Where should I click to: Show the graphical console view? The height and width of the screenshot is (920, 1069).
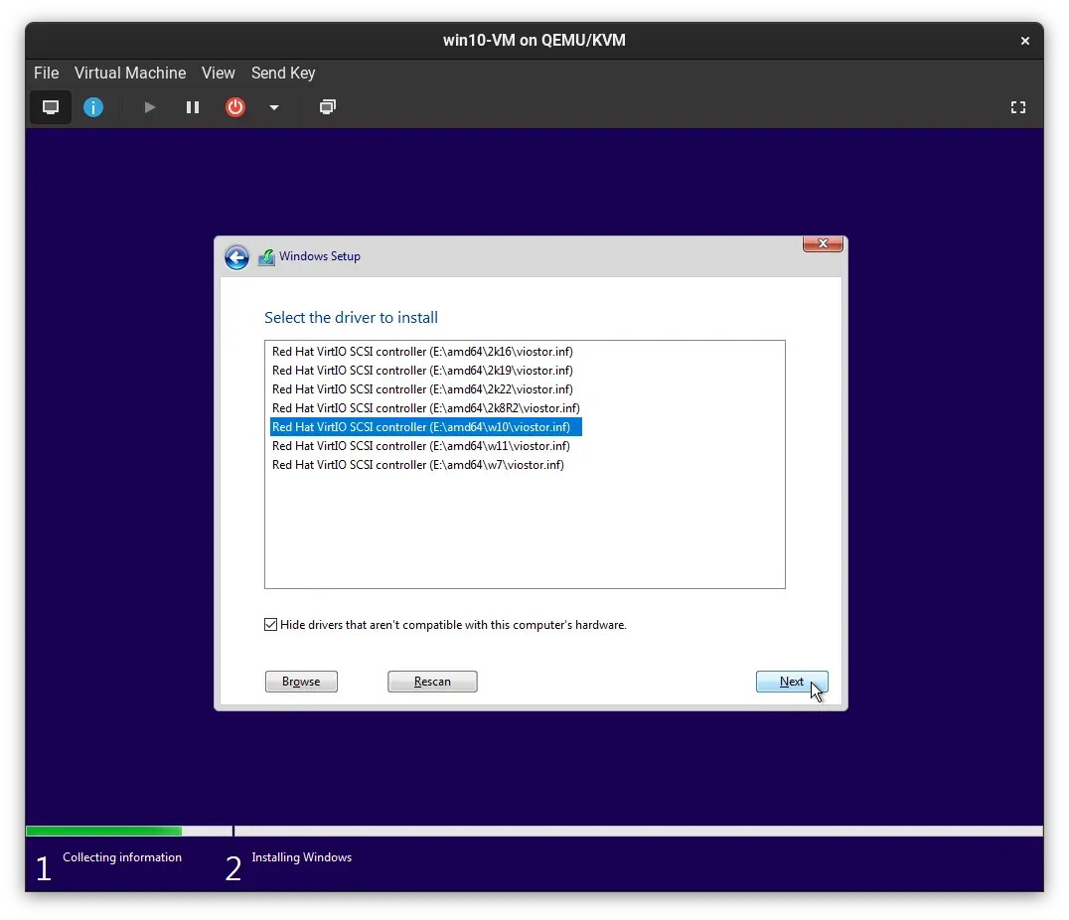(x=51, y=107)
